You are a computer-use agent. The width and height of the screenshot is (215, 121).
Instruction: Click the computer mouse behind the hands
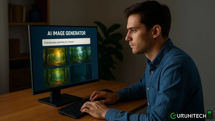(x=106, y=91)
